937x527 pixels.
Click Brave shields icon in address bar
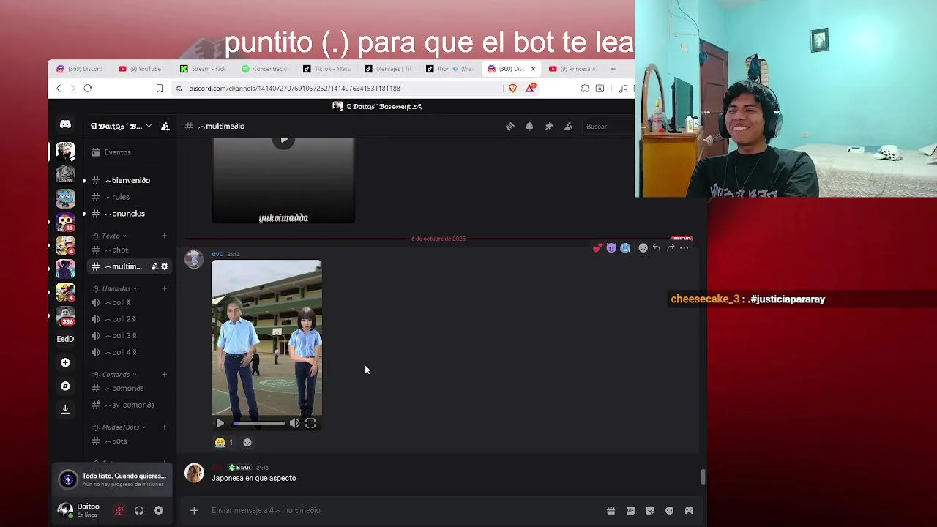click(x=512, y=88)
